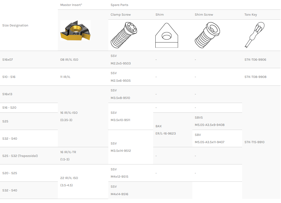This screenshot has width=281, height=203.
Task: Click the shim diagram icon
Action: tap(166, 35)
